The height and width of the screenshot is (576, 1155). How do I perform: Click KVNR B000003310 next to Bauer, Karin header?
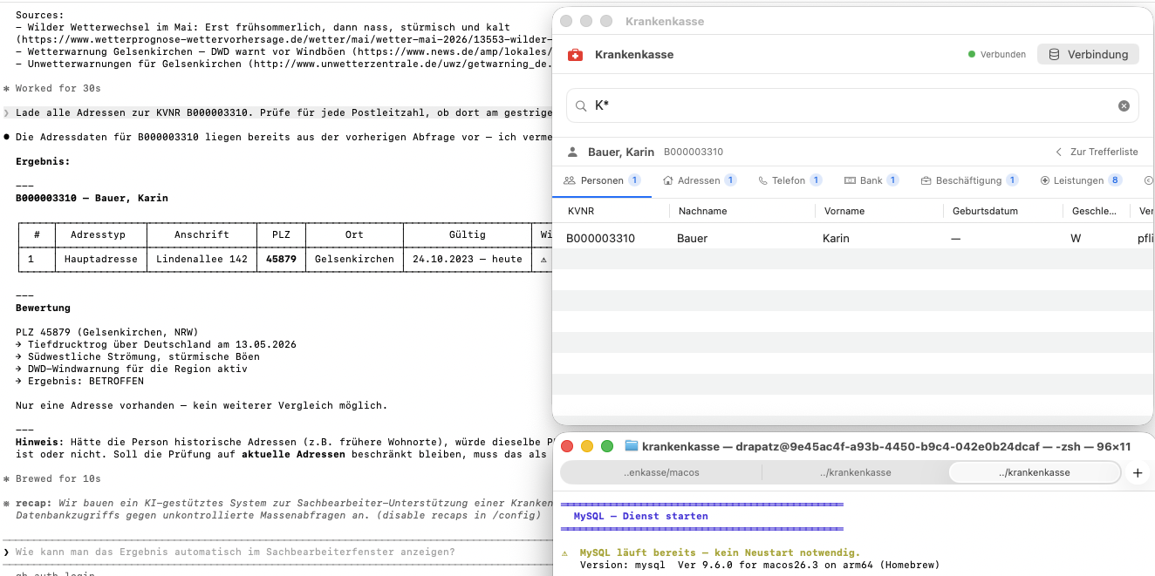694,152
